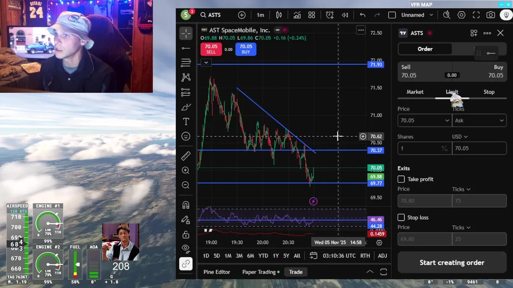Enter fullscreen chart mode
513x288 pixels.
[476, 15]
